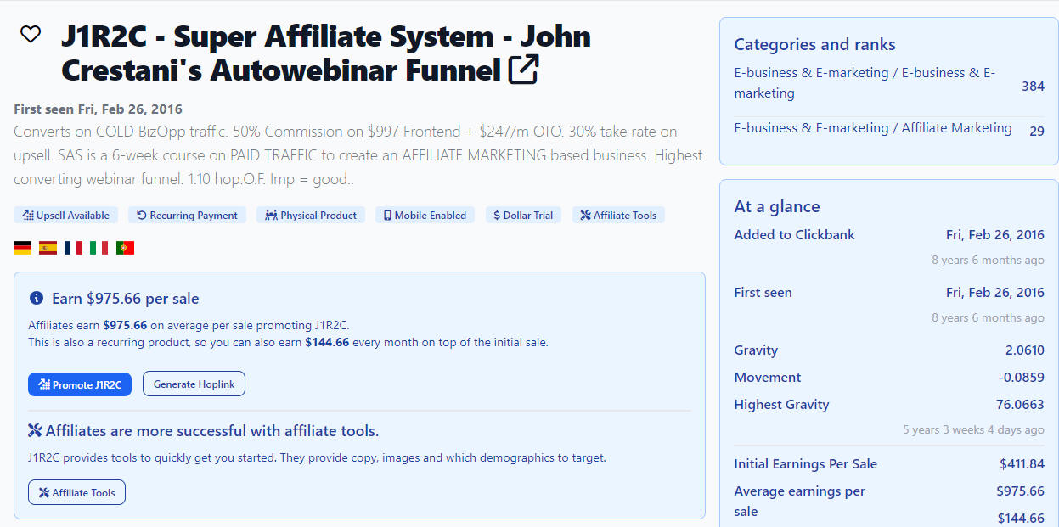Screen dimensions: 1059x527
Task: Click the Portuguese flag icon
Action: (x=125, y=248)
